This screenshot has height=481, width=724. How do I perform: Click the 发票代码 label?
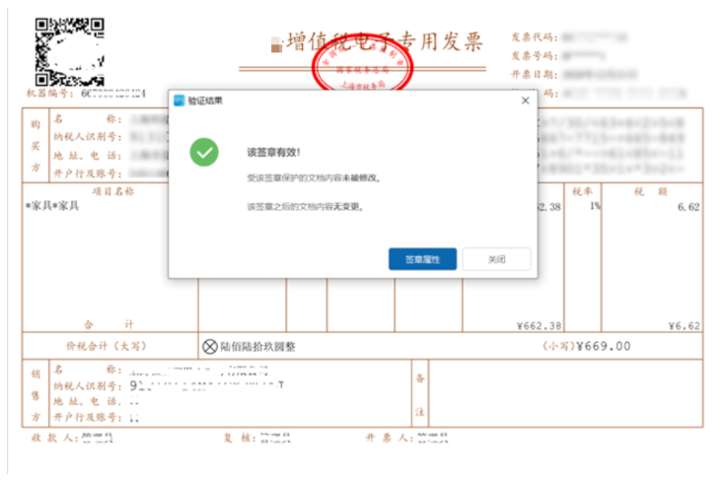pyautogui.click(x=535, y=37)
